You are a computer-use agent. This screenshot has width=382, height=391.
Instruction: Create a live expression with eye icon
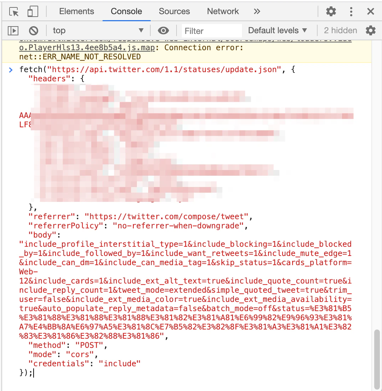[x=163, y=31]
